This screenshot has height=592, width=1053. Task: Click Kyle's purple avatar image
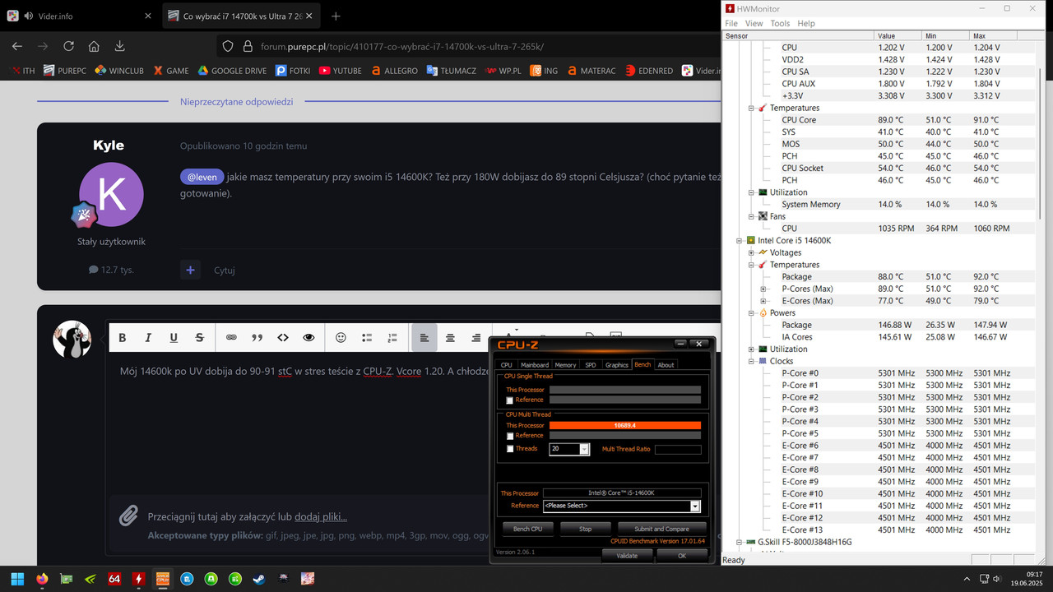pyautogui.click(x=111, y=195)
